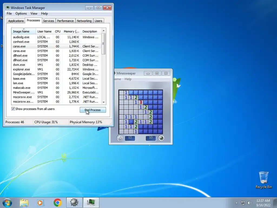This screenshot has height=208, width=277.
Task: Click the process list scroll down arrow
Action: (104, 102)
